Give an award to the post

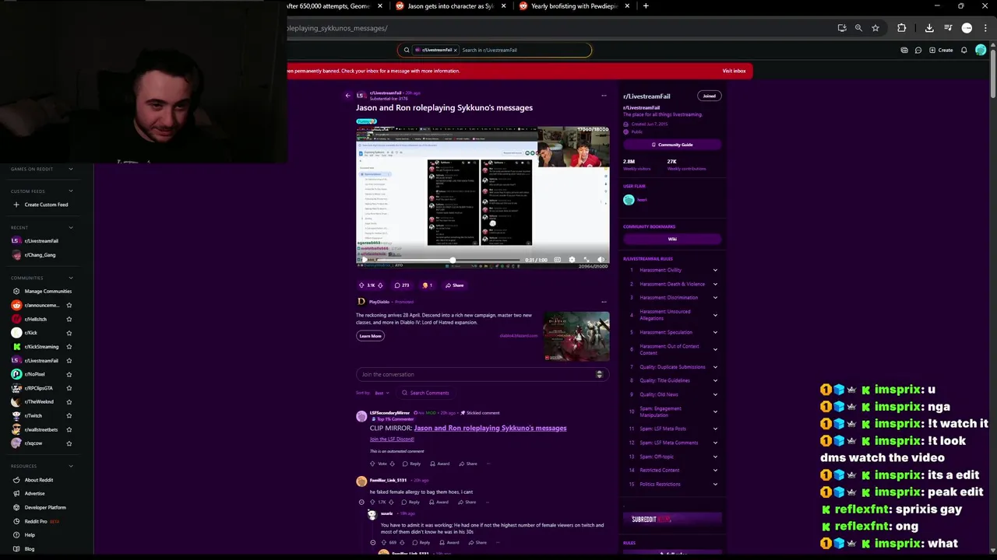[x=427, y=285]
